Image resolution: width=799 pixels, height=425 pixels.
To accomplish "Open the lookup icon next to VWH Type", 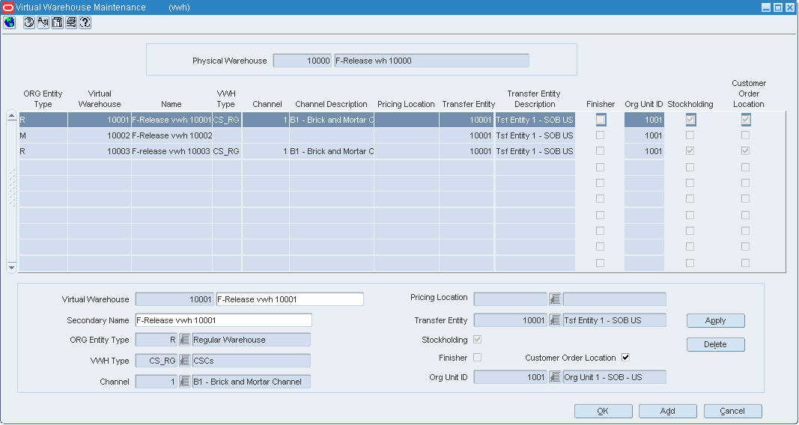I will click(x=184, y=361).
